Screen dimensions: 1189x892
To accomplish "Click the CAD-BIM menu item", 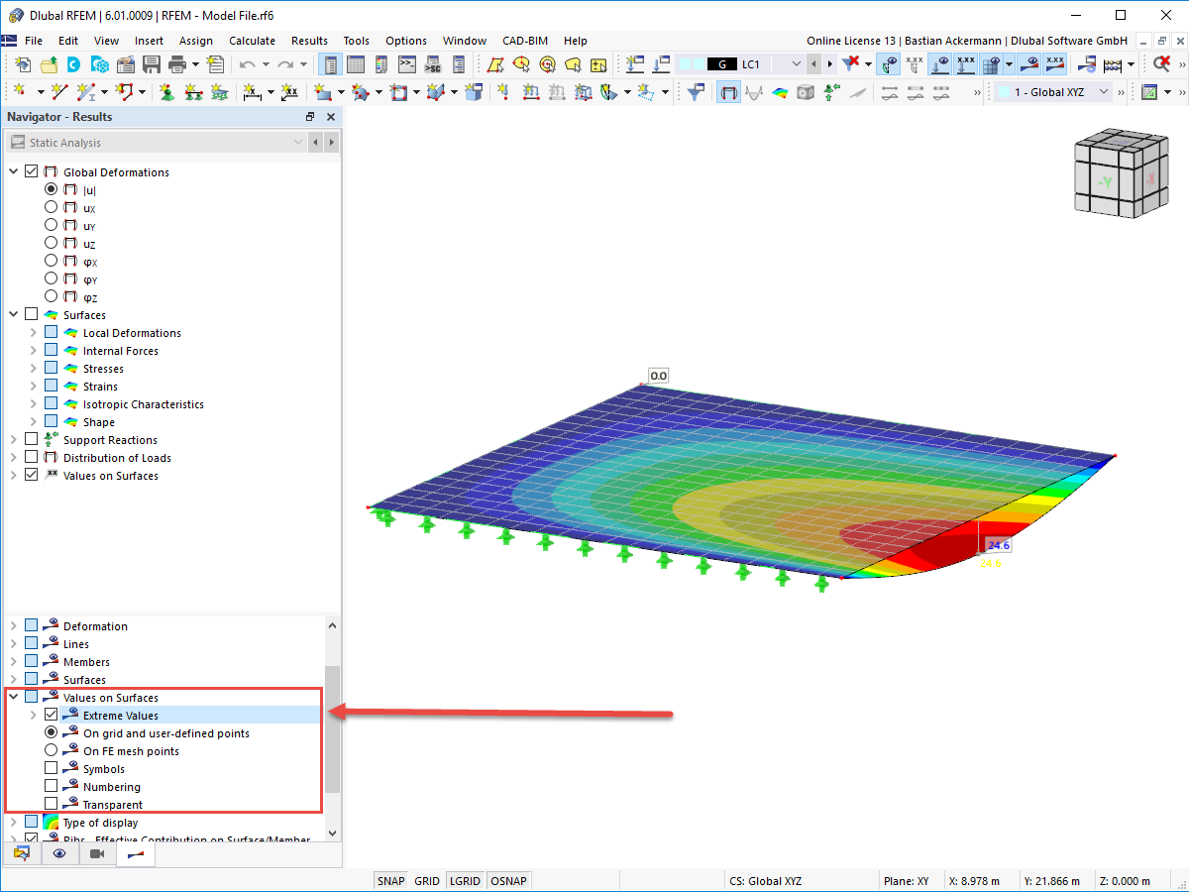I will click(x=525, y=41).
